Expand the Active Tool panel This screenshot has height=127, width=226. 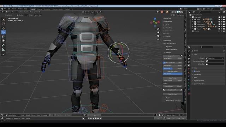coord(167,18)
